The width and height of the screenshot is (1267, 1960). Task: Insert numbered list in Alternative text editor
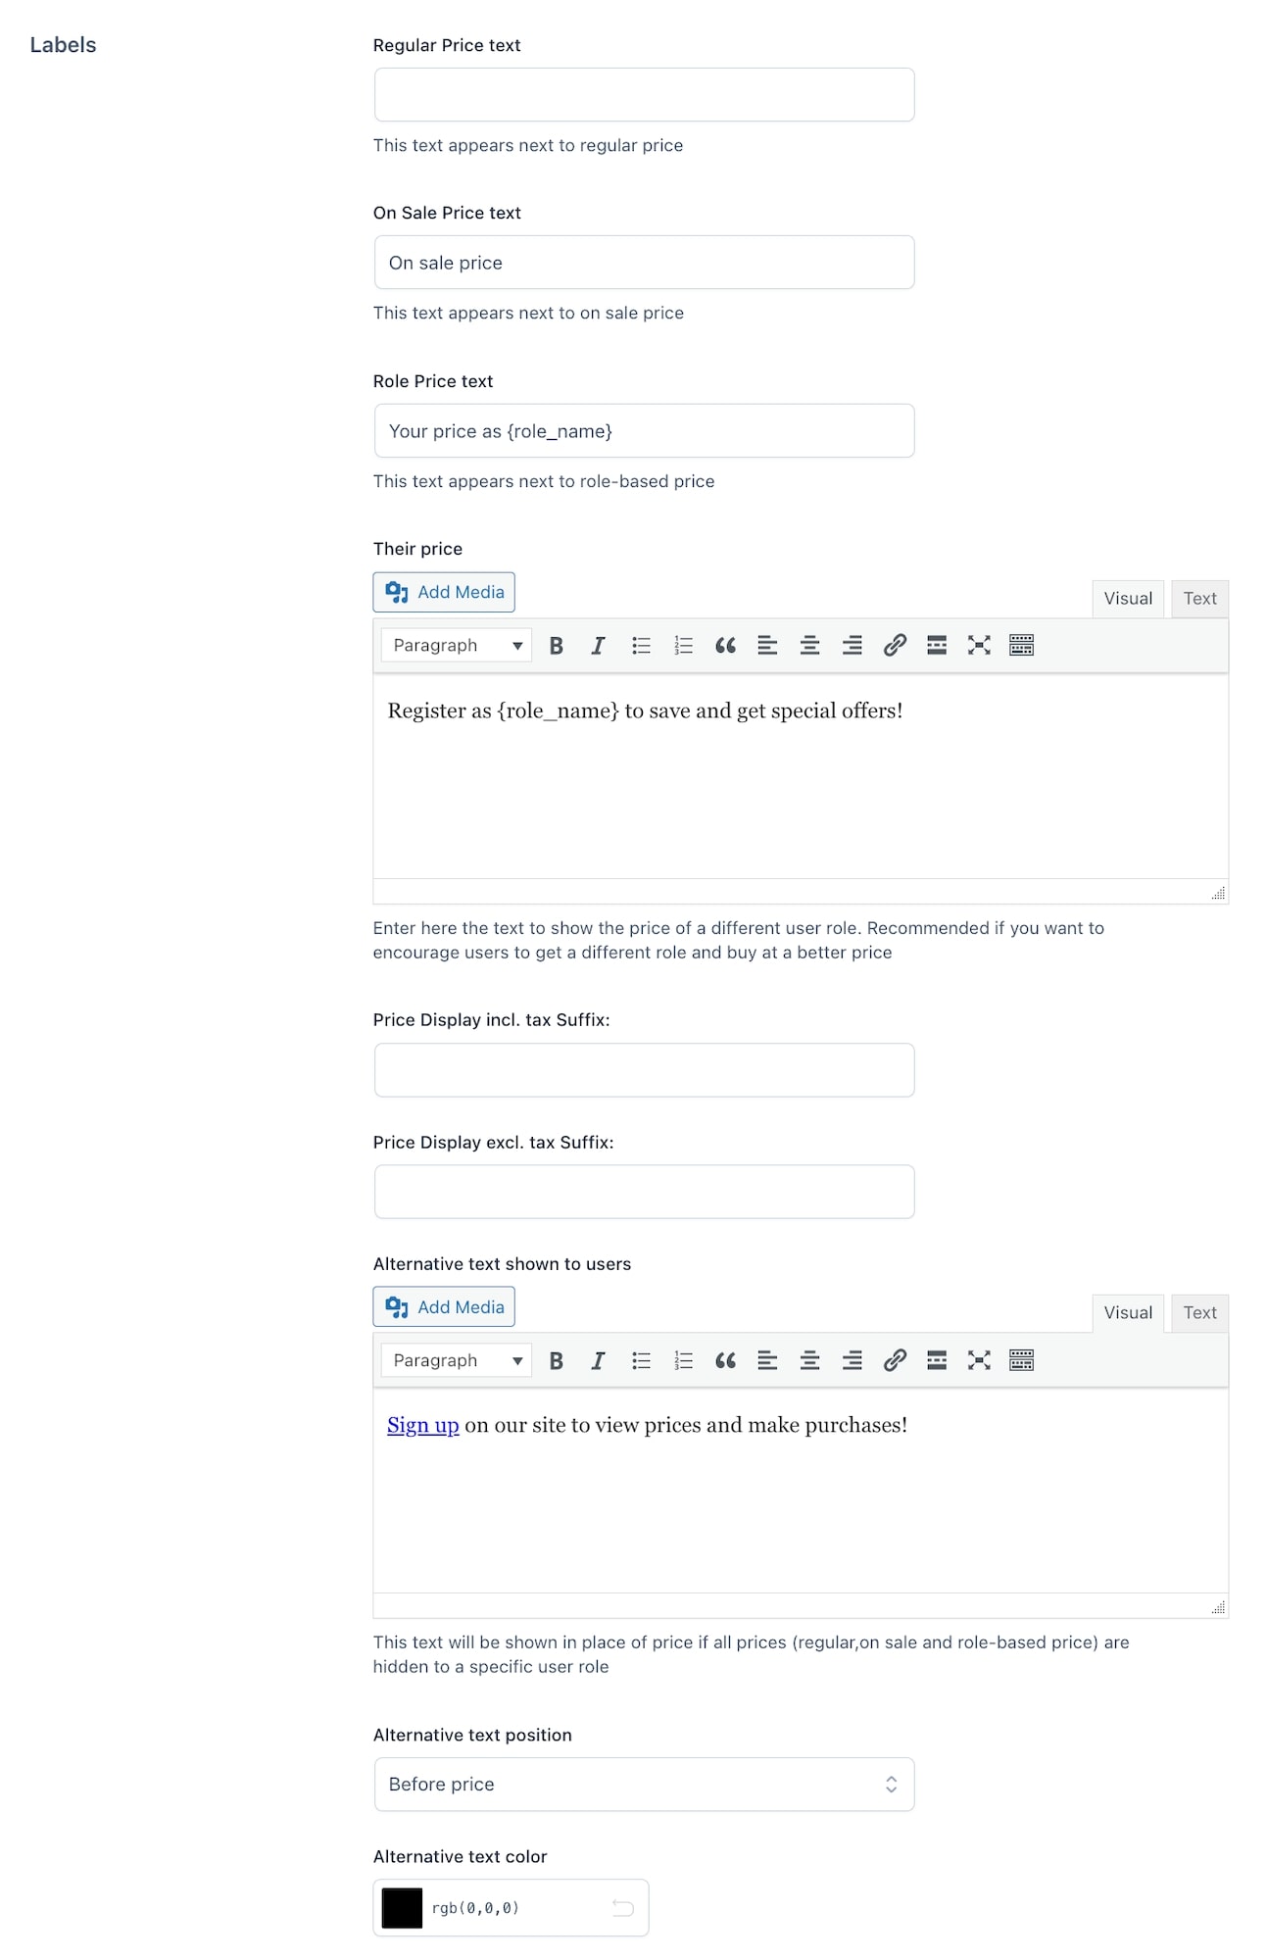[683, 1360]
